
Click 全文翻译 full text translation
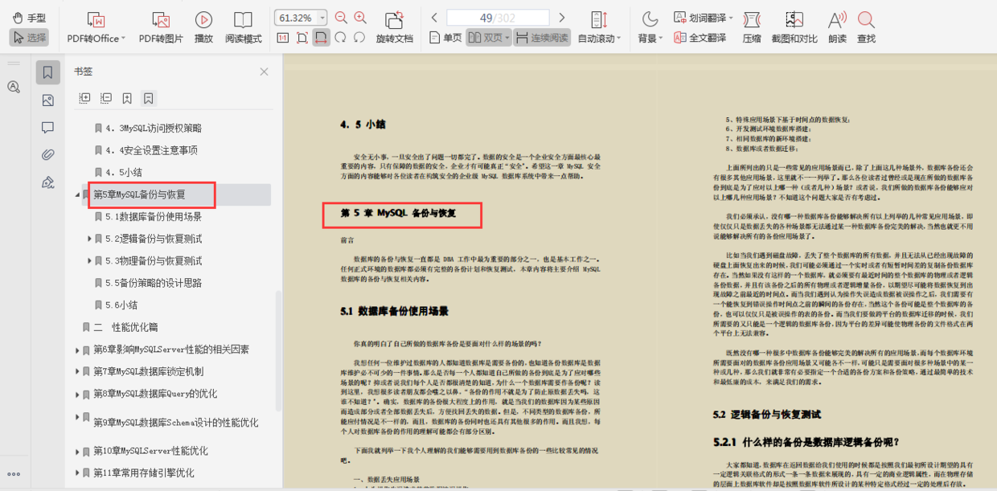point(700,38)
